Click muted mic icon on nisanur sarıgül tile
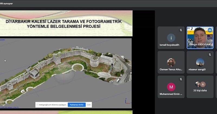The width and height of the screenshot is (217, 114). (x=210, y=55)
